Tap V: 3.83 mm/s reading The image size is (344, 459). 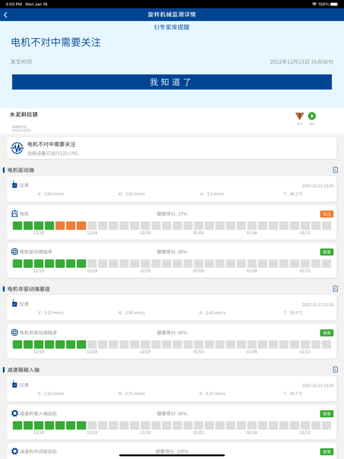pyautogui.click(x=51, y=194)
